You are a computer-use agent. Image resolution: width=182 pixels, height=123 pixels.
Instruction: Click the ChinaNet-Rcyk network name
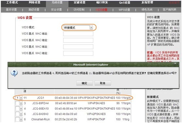point(40,119)
